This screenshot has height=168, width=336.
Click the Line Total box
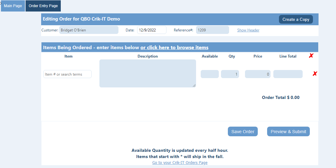pos(288,74)
